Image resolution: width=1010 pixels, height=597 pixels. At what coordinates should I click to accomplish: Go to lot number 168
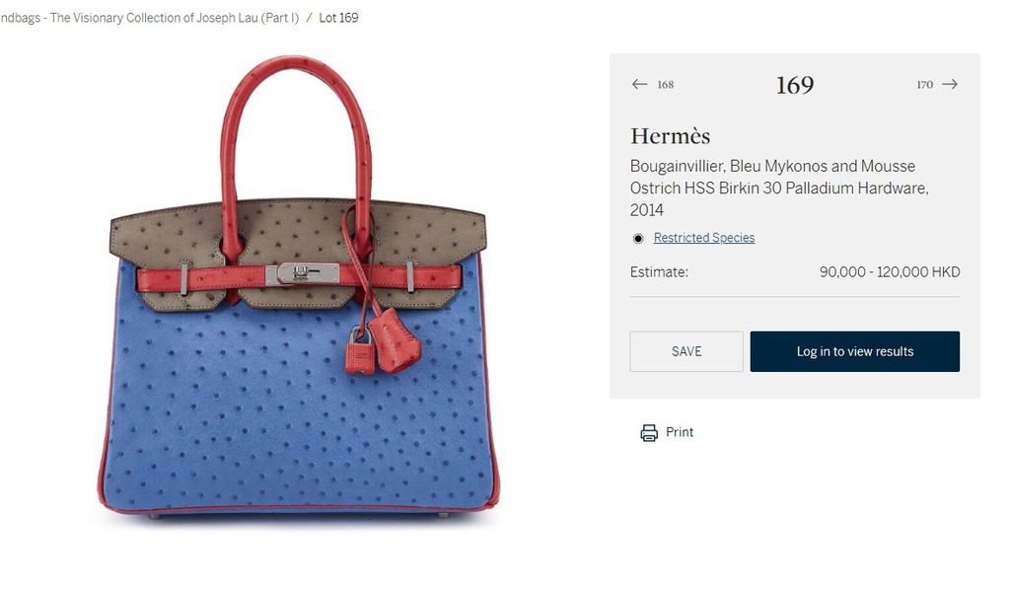click(x=666, y=85)
